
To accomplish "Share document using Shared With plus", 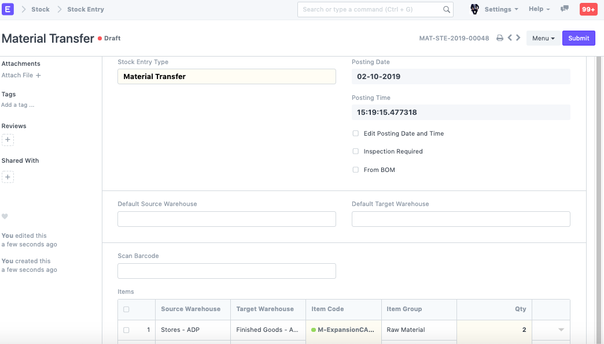I will [x=8, y=177].
